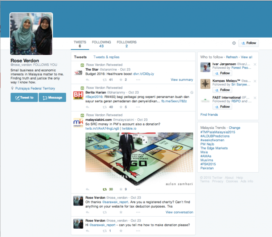Reply to The Star Budget 2016 tweet
Image resolution: width=272 pixels, height=237 pixels.
click(x=87, y=80)
